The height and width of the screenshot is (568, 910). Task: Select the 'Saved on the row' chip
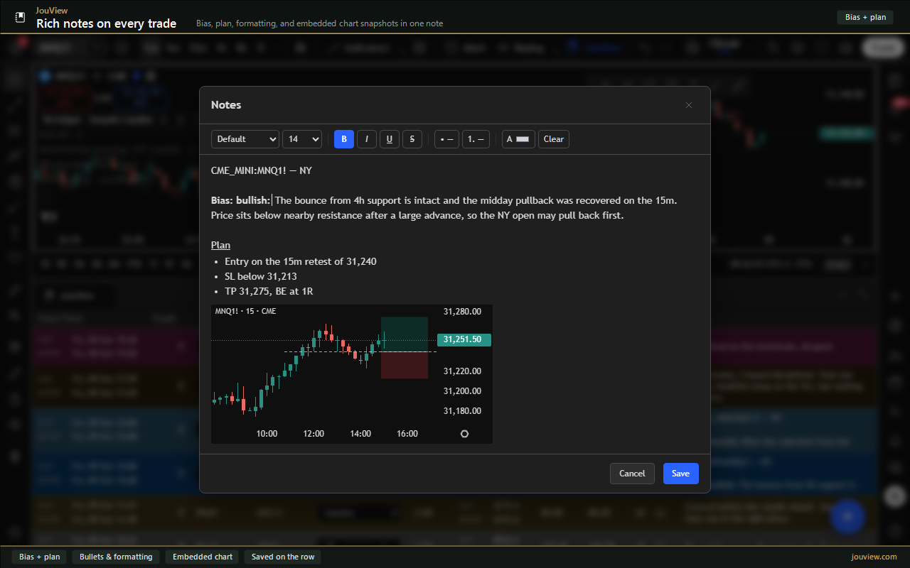point(283,557)
